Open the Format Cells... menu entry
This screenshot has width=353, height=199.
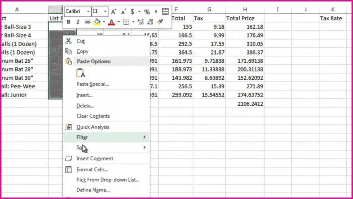106,170
